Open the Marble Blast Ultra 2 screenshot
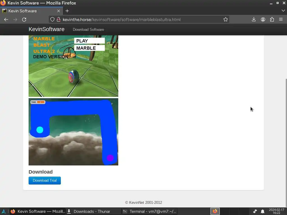 pyautogui.click(x=73, y=66)
